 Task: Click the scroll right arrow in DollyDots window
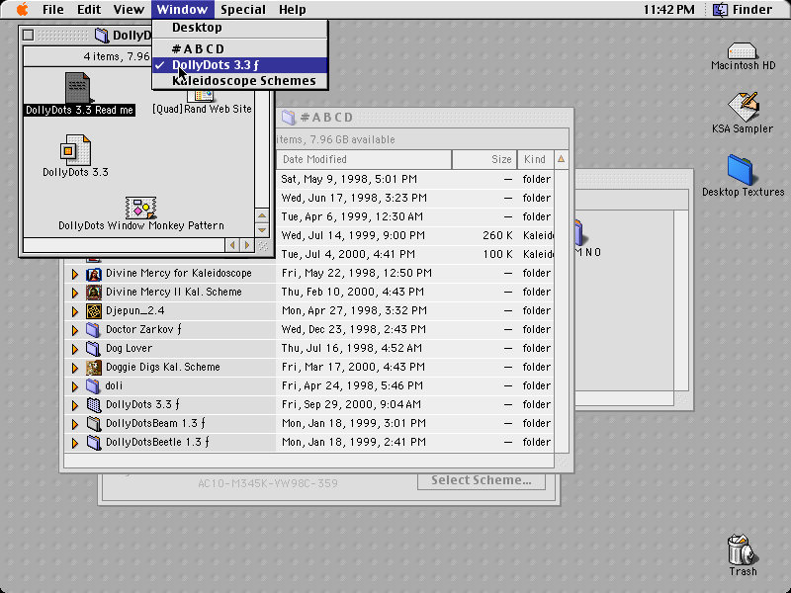tap(246, 245)
